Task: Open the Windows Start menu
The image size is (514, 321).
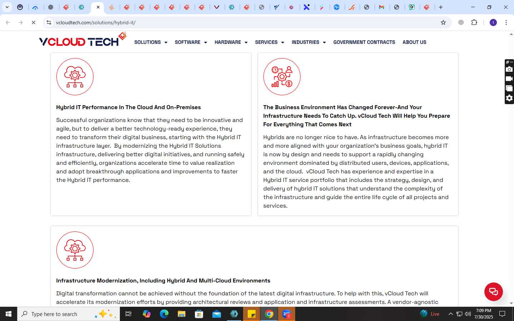Action: 9,314
